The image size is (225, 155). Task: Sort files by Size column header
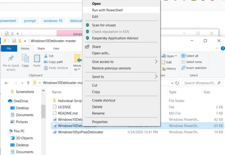coord(207,92)
